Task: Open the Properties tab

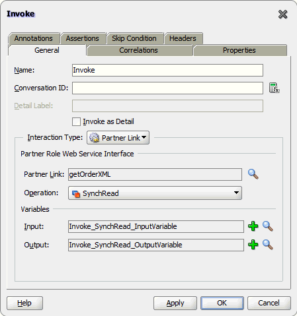Action: click(x=239, y=50)
